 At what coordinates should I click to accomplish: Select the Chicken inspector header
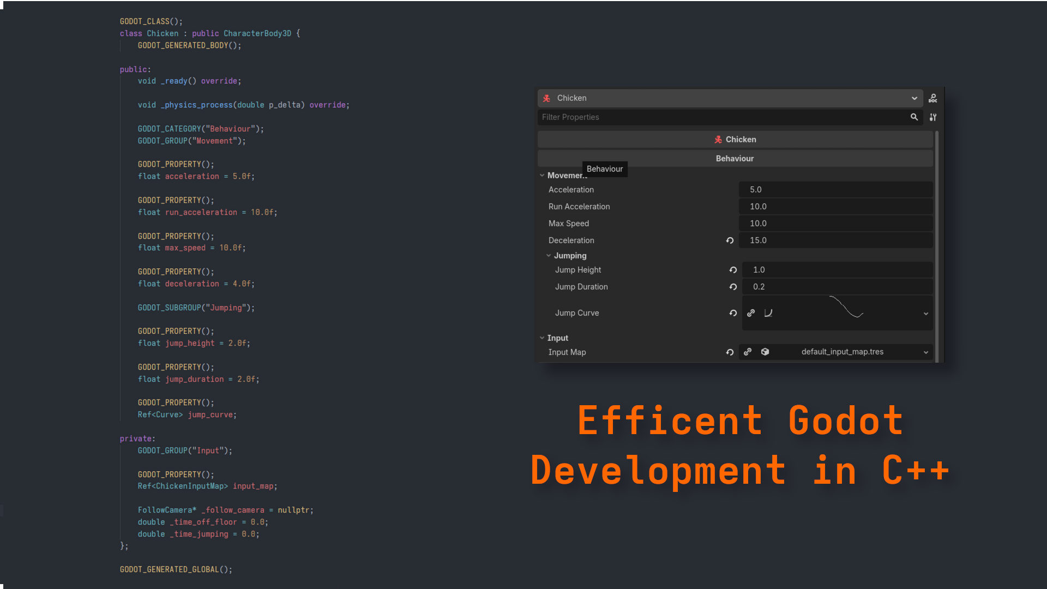(735, 139)
